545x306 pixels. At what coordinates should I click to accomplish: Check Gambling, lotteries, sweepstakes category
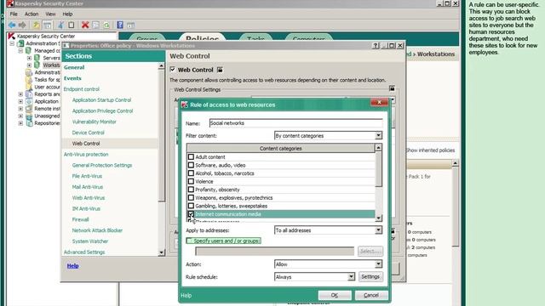191,206
